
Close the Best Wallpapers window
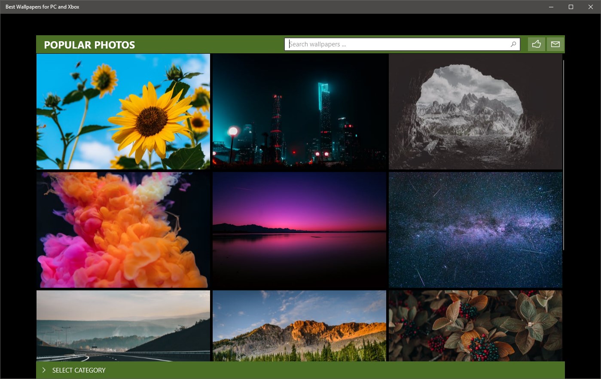pos(591,7)
